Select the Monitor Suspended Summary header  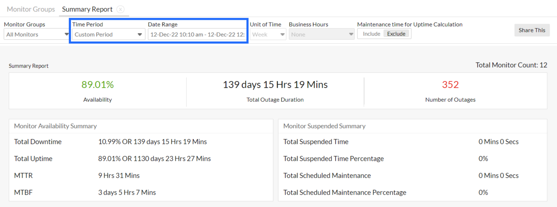point(324,126)
